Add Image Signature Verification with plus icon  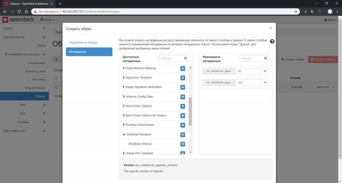[183, 87]
